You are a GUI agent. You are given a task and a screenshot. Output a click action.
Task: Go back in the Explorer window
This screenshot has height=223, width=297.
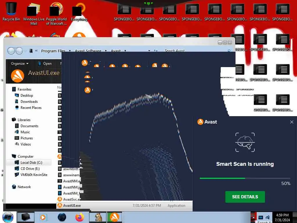point(11,51)
